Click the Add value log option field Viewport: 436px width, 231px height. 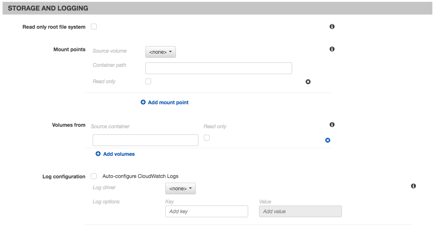(x=300, y=211)
